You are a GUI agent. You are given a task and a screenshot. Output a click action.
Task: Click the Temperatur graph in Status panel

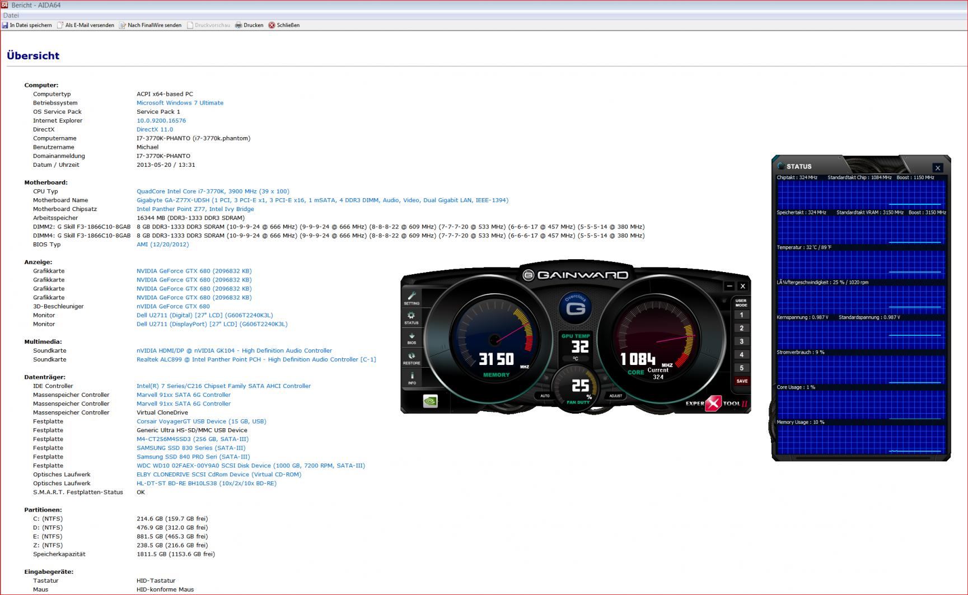(861, 264)
